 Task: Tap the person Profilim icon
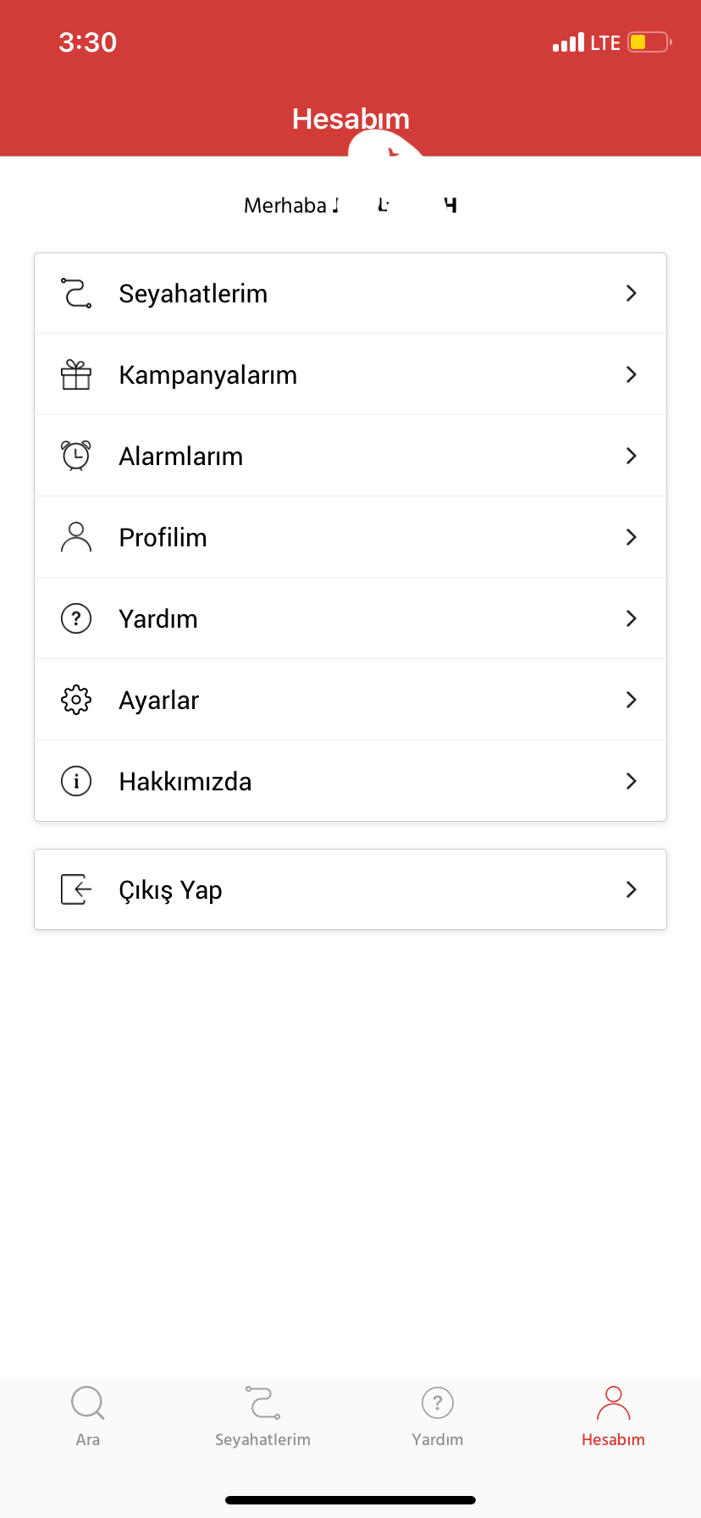pos(76,537)
